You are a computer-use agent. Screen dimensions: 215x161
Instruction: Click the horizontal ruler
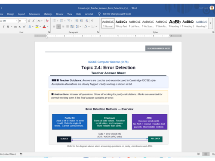point(108,36)
